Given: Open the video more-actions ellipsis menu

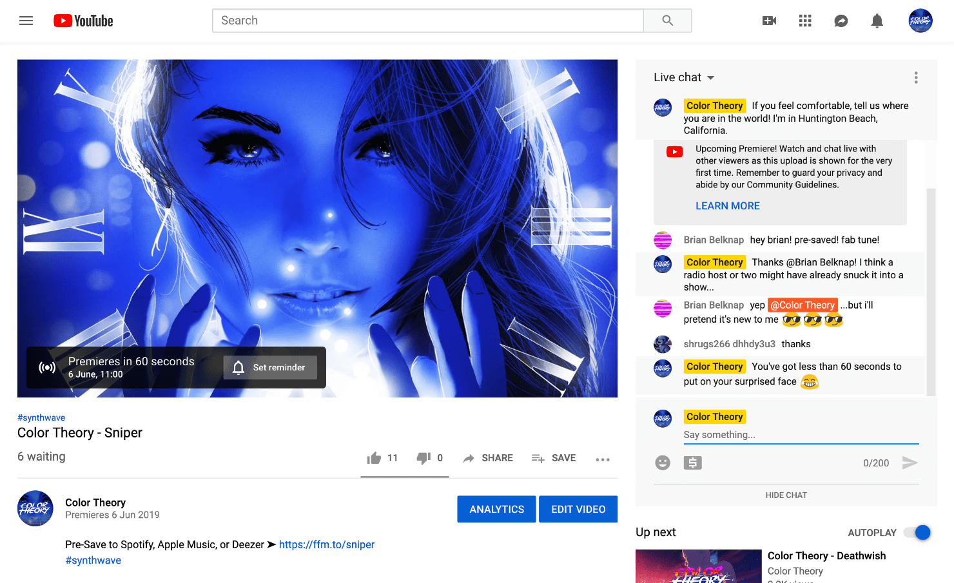Looking at the screenshot, I should point(603,459).
